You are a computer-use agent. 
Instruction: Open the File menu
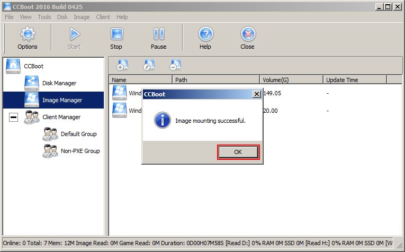click(9, 17)
